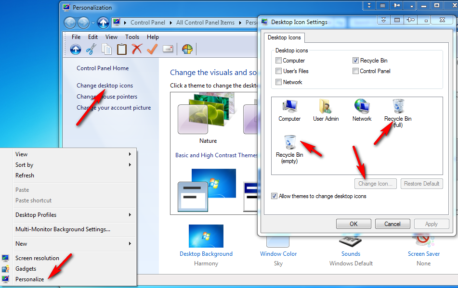Open recent pages dropdown beside forward button
Viewport: 458px width, 288px height.
pyautogui.click(x=93, y=23)
